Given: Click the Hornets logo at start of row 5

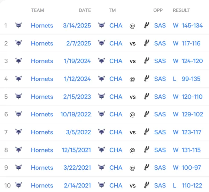Looking at the screenshot, I should click(18, 96).
